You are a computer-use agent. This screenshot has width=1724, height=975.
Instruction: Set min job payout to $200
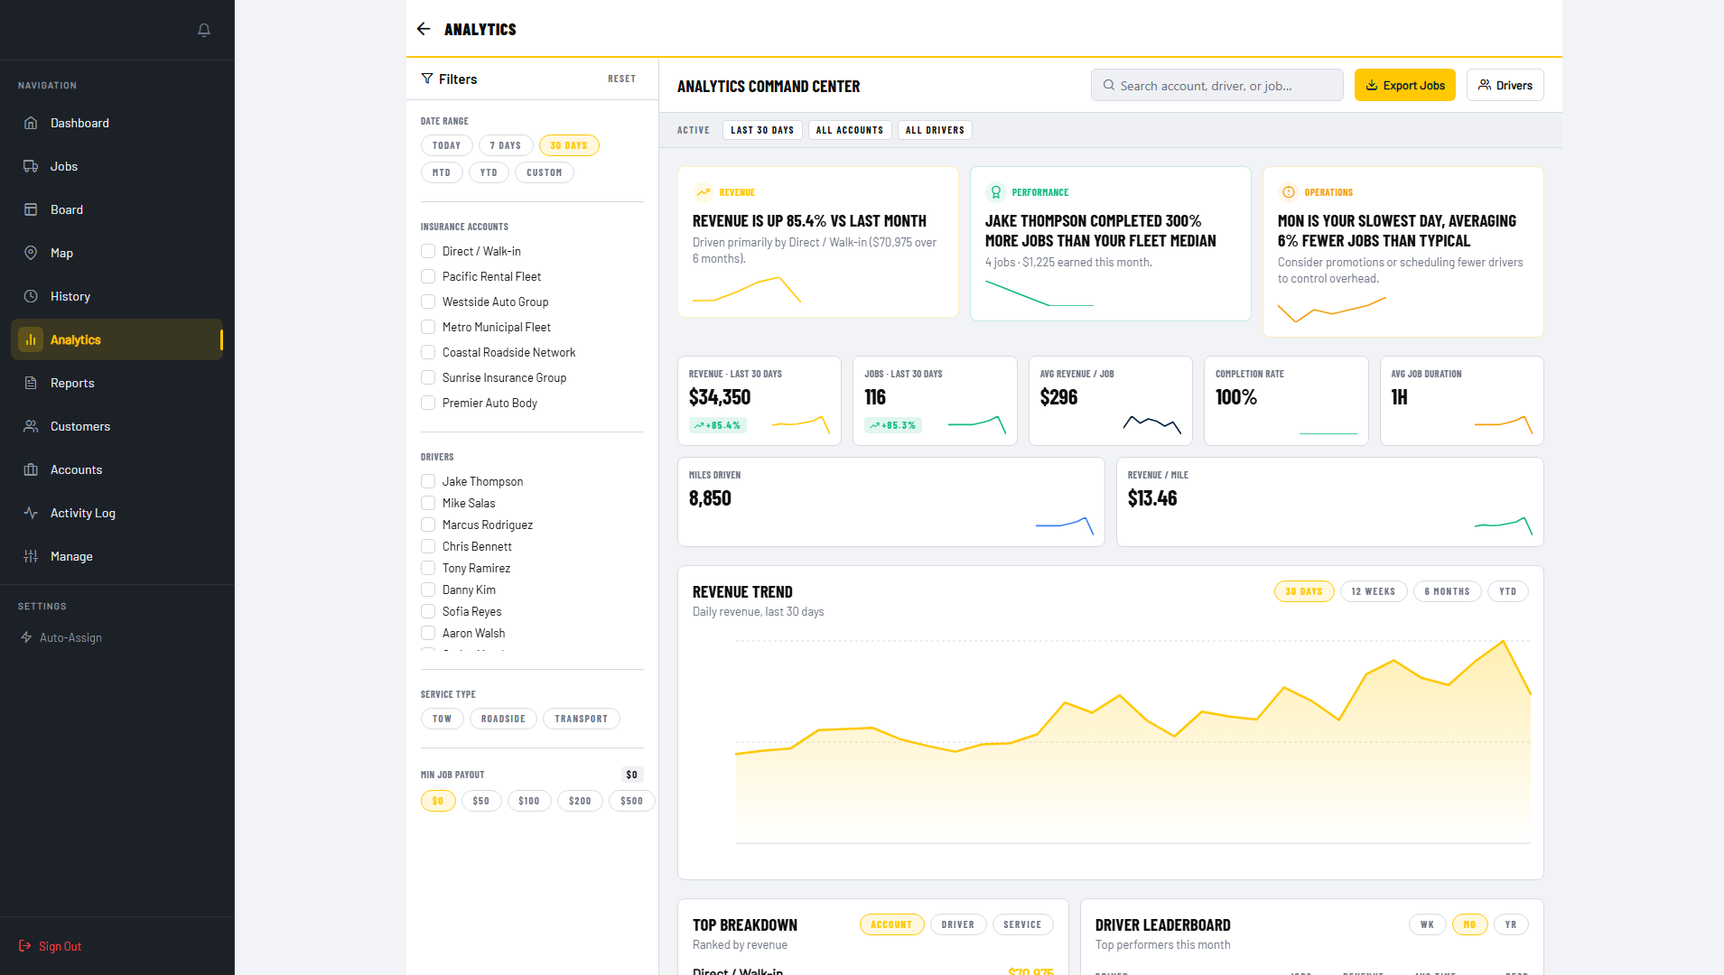click(580, 801)
